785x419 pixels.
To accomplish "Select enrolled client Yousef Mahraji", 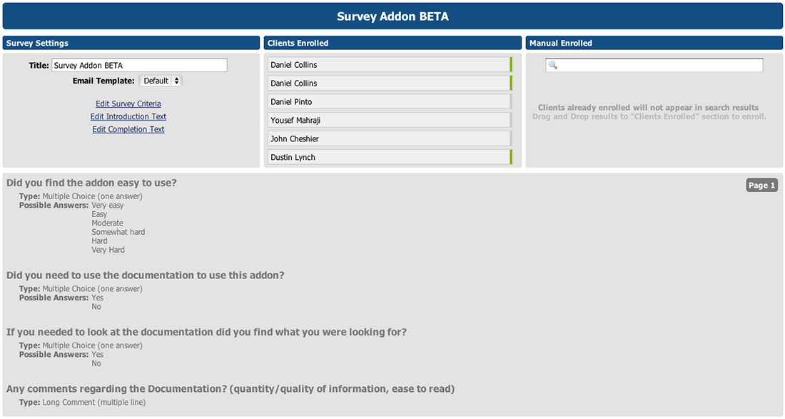I will tap(389, 121).
